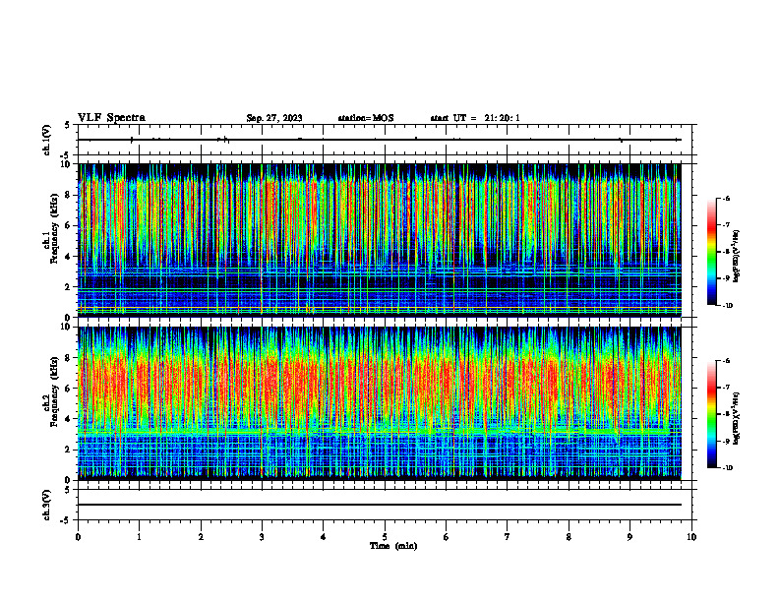
Task: Click the time axis tick label '0'
Action: (x=78, y=537)
